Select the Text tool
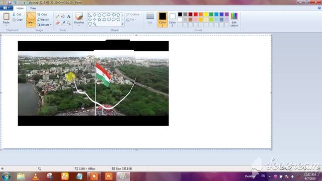 [x=68, y=17]
